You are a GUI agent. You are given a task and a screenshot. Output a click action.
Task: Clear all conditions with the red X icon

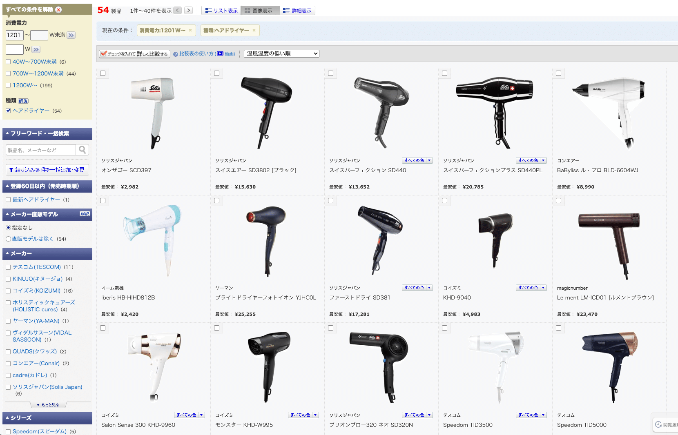[58, 10]
